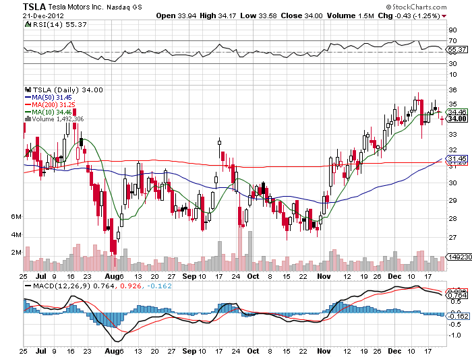Click the 'High 34.17' value
472x357 pixels.
point(218,15)
